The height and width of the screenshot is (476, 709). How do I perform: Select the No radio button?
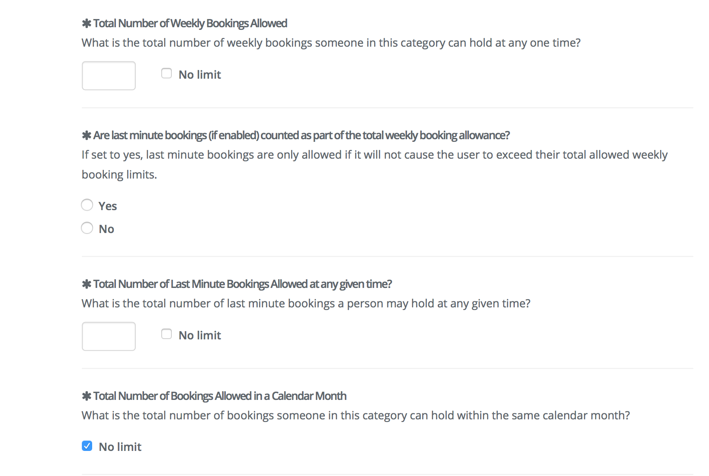click(x=87, y=228)
